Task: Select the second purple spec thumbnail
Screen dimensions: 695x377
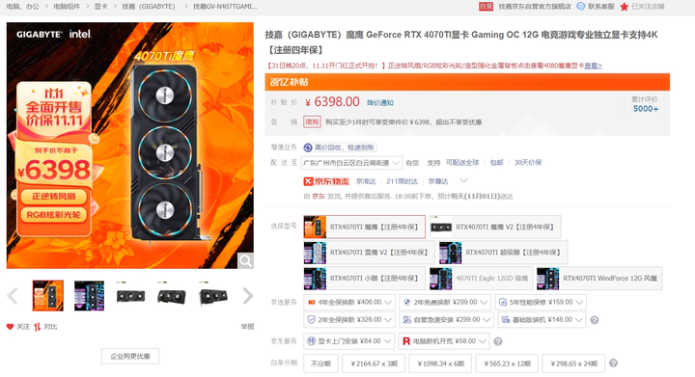Action: click(x=89, y=296)
